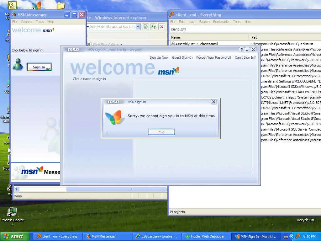Switch to E2Guardian Internet Explorer taskbar button

156,236
